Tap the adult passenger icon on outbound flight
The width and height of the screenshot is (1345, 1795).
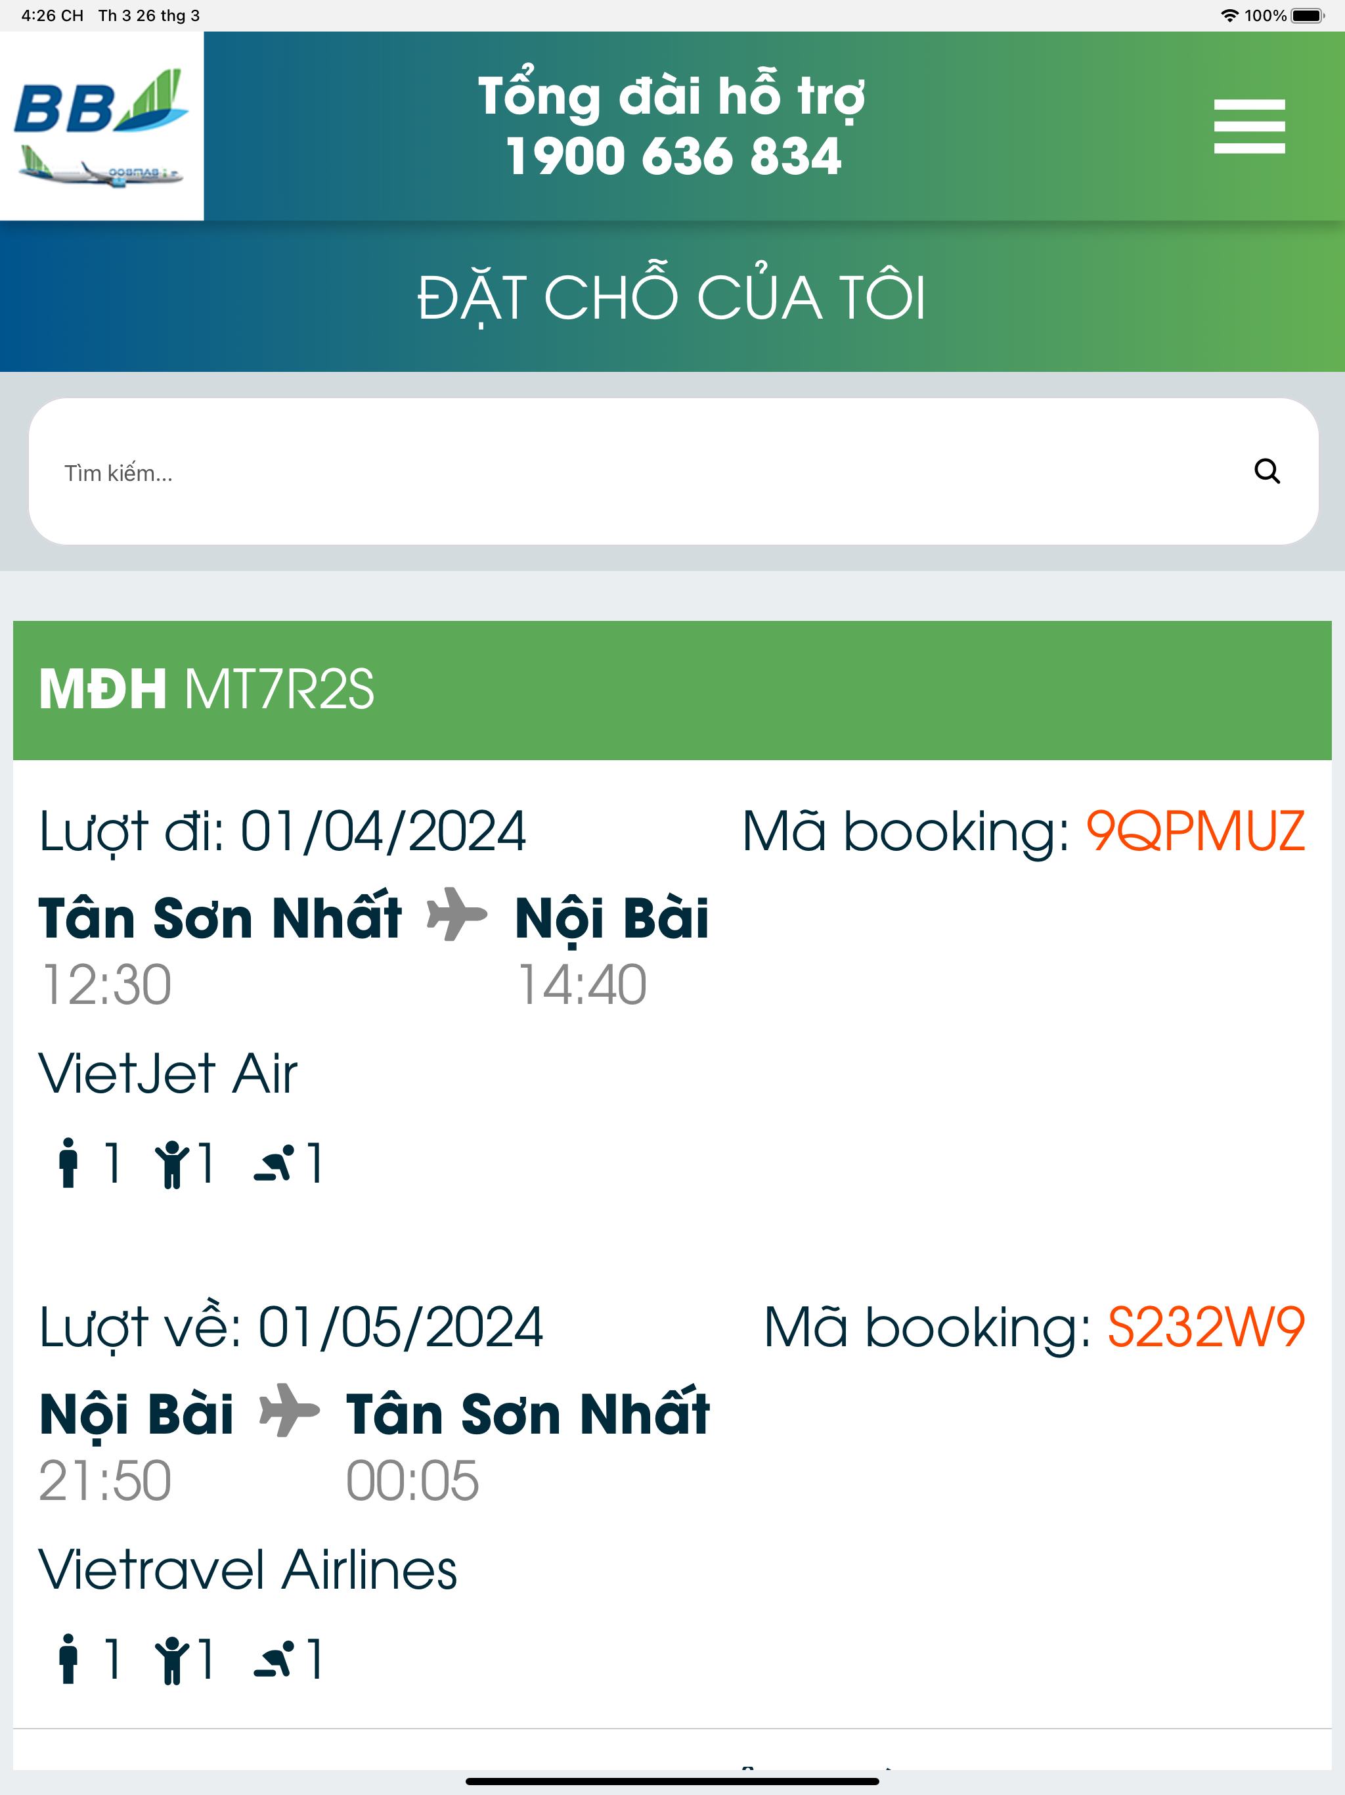pyautogui.click(x=68, y=1163)
